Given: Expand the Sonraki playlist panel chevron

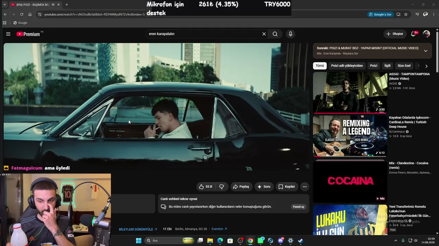Looking at the screenshot, I should 426,51.
